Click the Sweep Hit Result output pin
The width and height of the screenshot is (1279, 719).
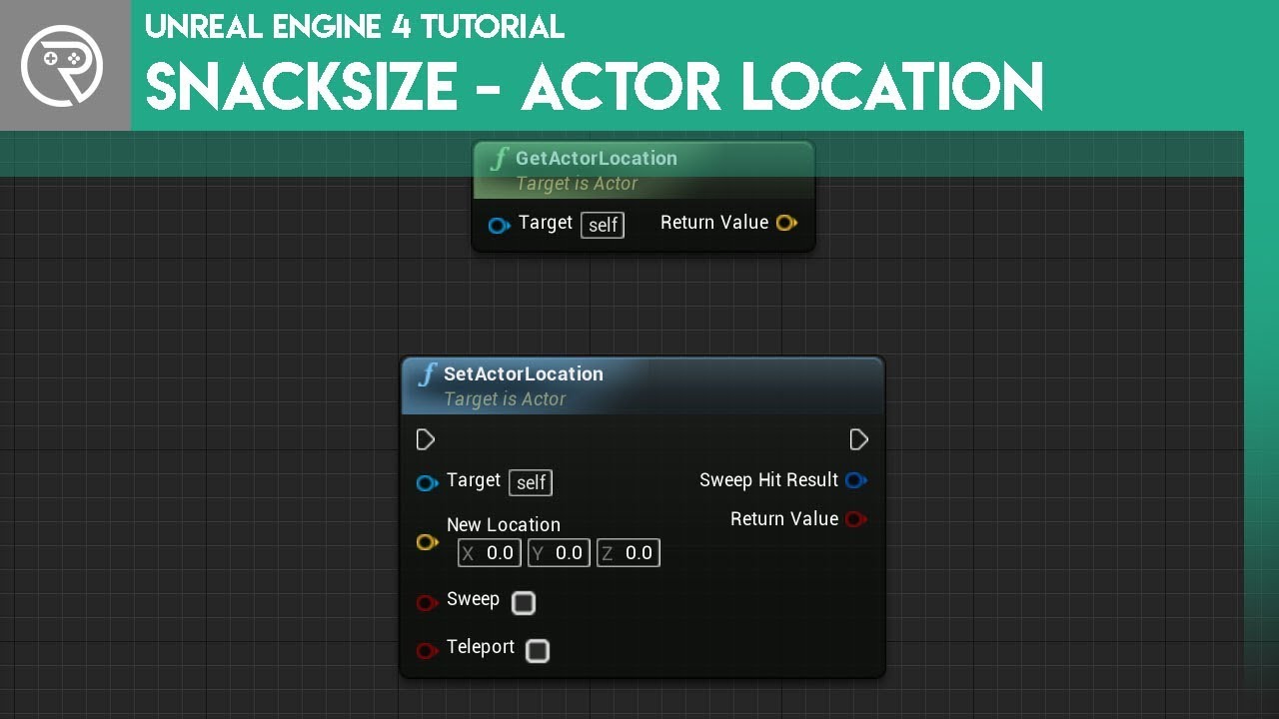[x=855, y=480]
